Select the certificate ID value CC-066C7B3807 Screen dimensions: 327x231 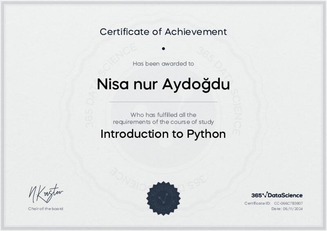pyautogui.click(x=288, y=203)
